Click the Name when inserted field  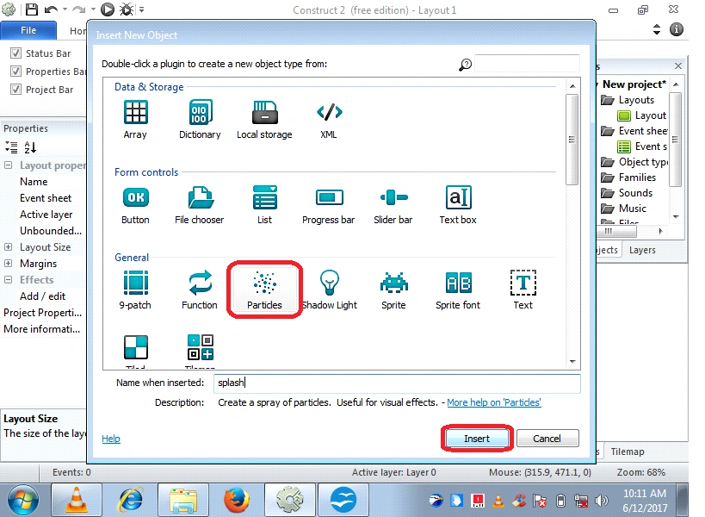tap(397, 383)
